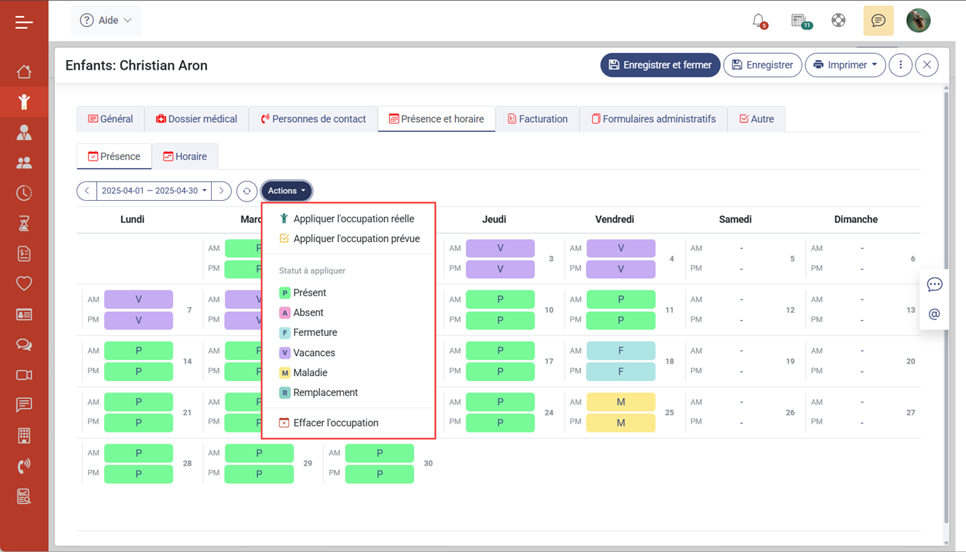The height and width of the screenshot is (552, 966).
Task: Switch to the Facturation tab
Action: point(538,119)
